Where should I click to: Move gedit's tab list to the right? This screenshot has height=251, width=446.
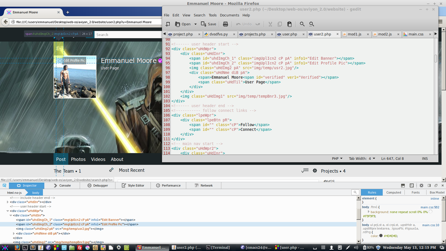[x=436, y=34]
